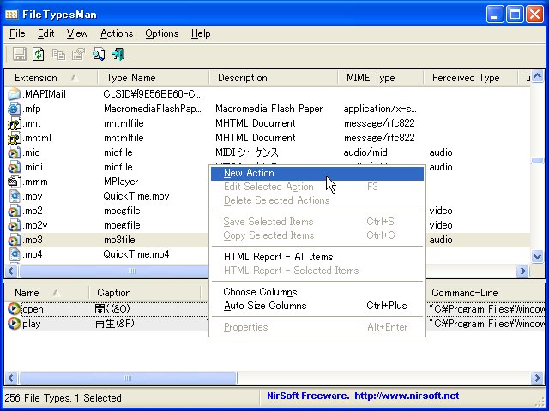Click the open action icon
Screen dimensions: 549x411
click(x=14, y=309)
